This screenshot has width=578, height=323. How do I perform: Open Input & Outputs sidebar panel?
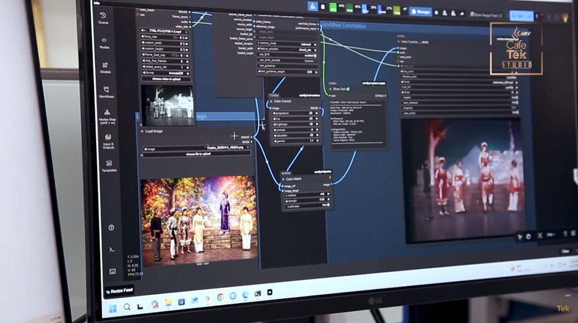click(109, 141)
